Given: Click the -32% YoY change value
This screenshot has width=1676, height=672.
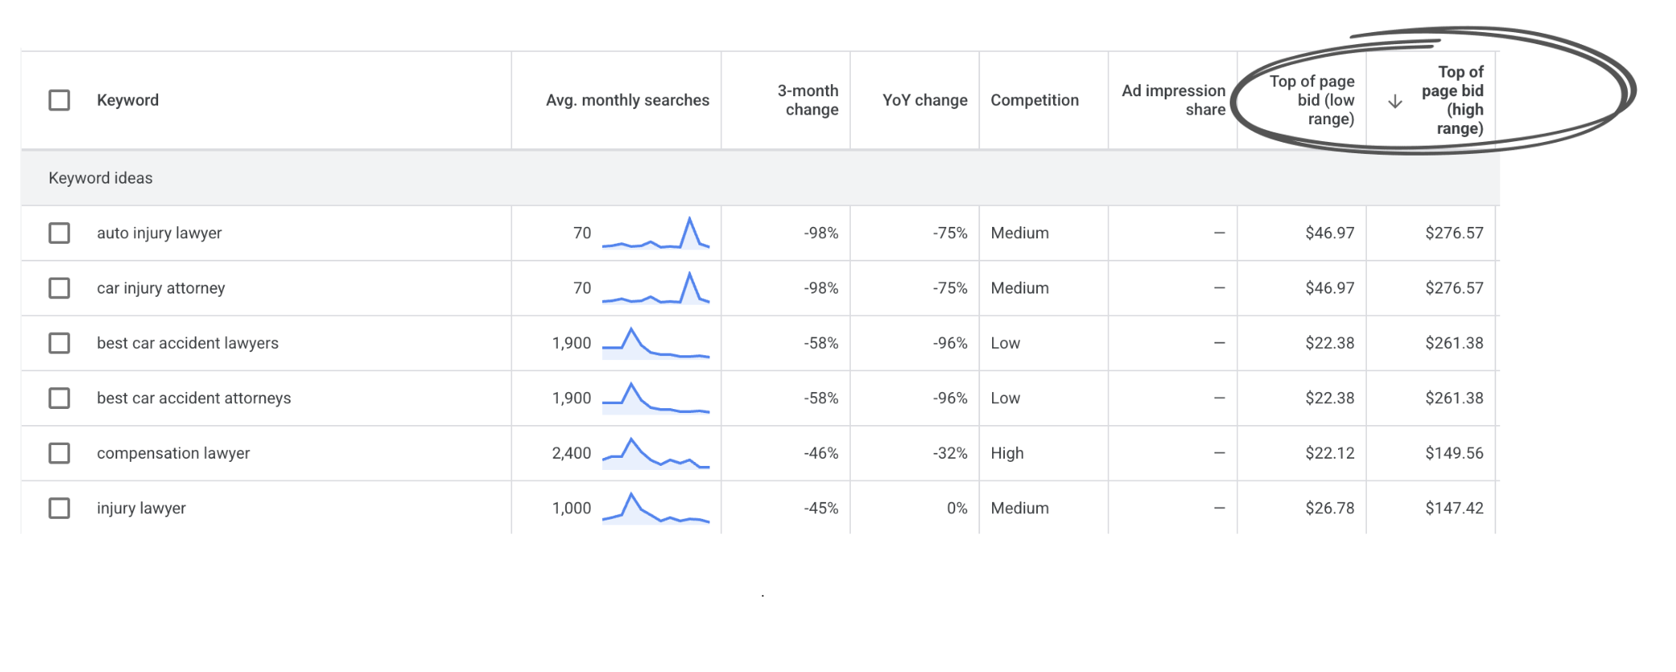Looking at the screenshot, I should (950, 453).
